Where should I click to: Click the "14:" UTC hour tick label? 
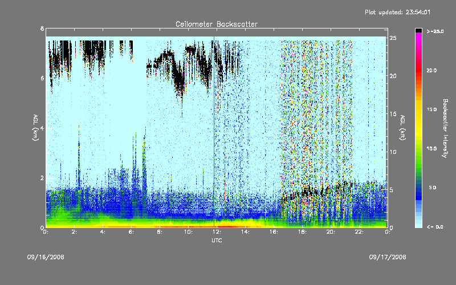click(x=246, y=232)
